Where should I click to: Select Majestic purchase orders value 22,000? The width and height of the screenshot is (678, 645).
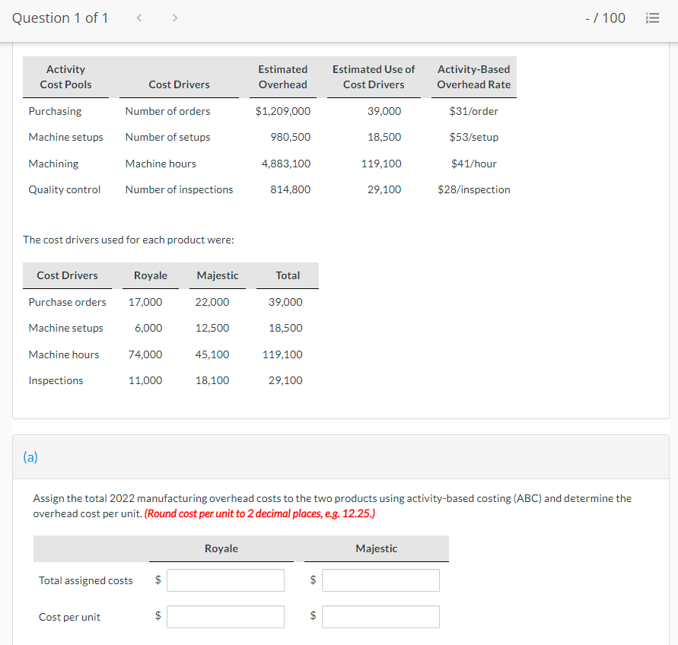pyautogui.click(x=212, y=302)
